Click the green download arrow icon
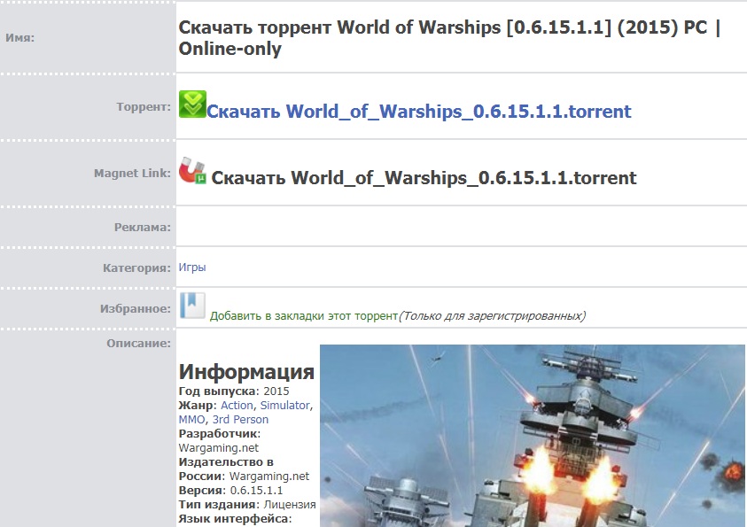Screen dimensions: 747x527 [192, 105]
